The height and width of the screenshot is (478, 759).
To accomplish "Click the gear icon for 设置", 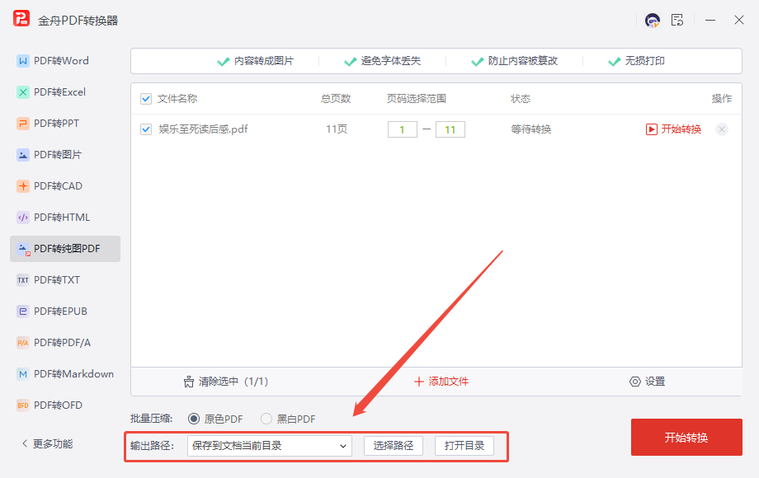I will coord(634,382).
